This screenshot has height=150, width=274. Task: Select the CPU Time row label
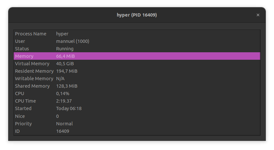[x=25, y=101]
